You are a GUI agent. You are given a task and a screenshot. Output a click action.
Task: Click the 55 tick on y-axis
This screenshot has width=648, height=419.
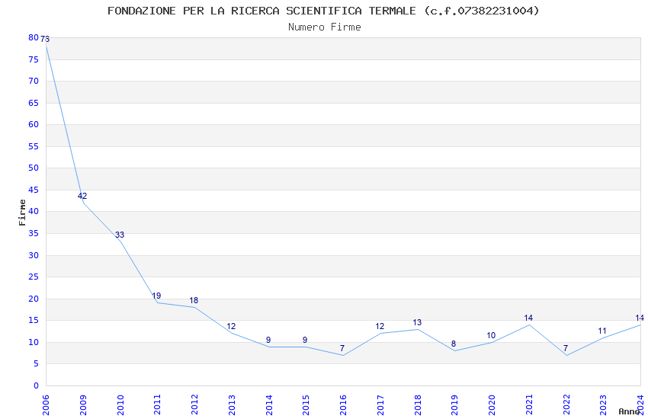click(x=34, y=146)
